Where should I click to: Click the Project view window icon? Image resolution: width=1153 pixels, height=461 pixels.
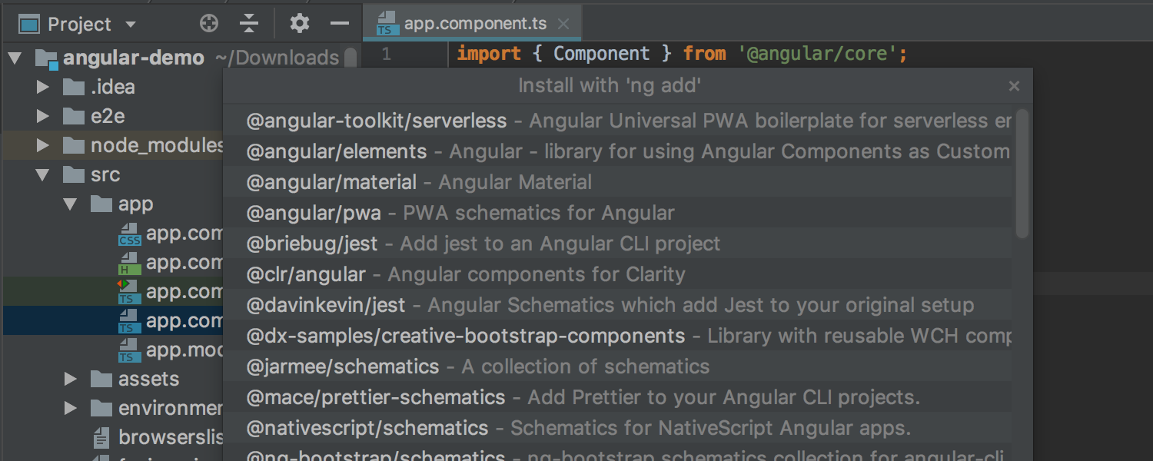point(29,25)
